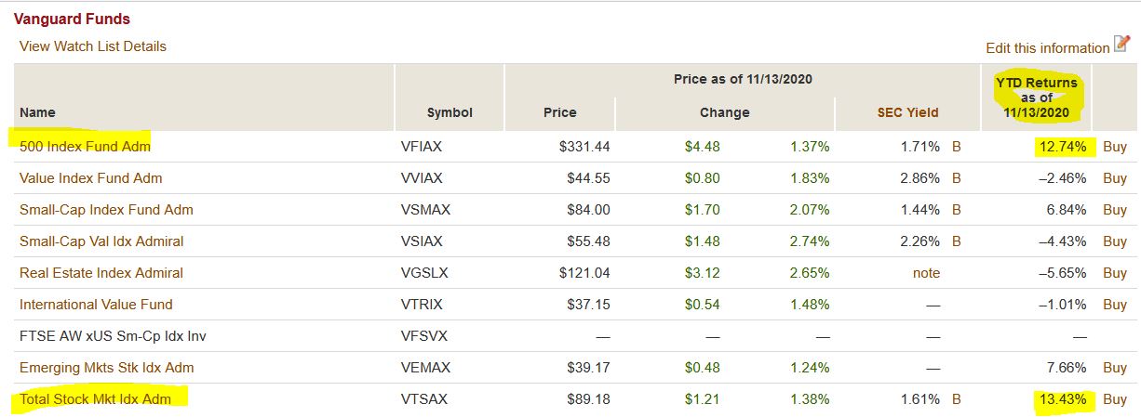Open Value Index Fund Adm
The width and height of the screenshot is (1141, 417).
pos(91,178)
